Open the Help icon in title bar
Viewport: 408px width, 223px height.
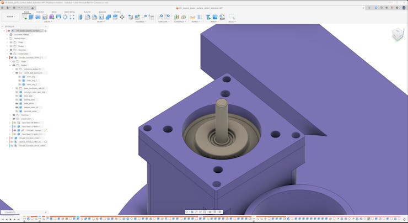pyautogui.click(x=397, y=8)
